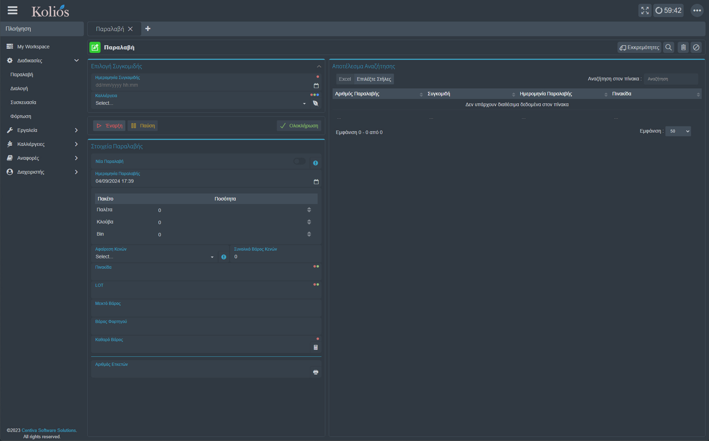This screenshot has width=709, height=441.
Task: Click the Συνολικό Βάρος Κενών field
Action: 276,254
